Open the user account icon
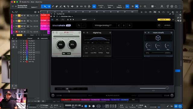This screenshot has width=193, height=109. pyautogui.click(x=162, y=6)
